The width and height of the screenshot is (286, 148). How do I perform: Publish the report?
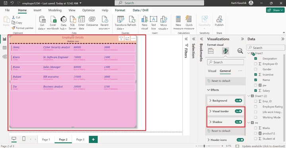(219, 21)
